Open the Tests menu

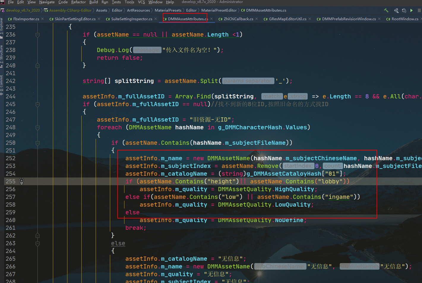pos(116,2)
